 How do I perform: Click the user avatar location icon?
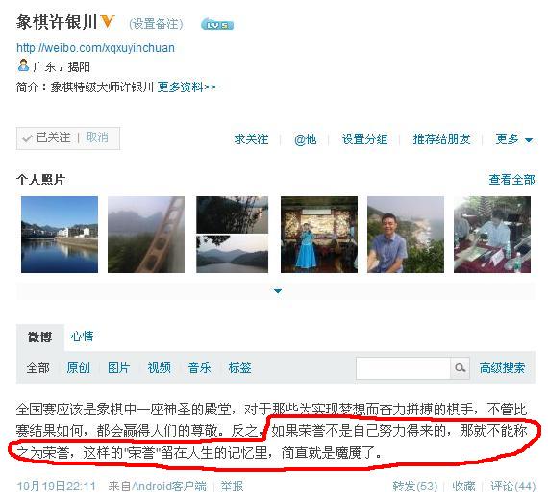(23, 65)
